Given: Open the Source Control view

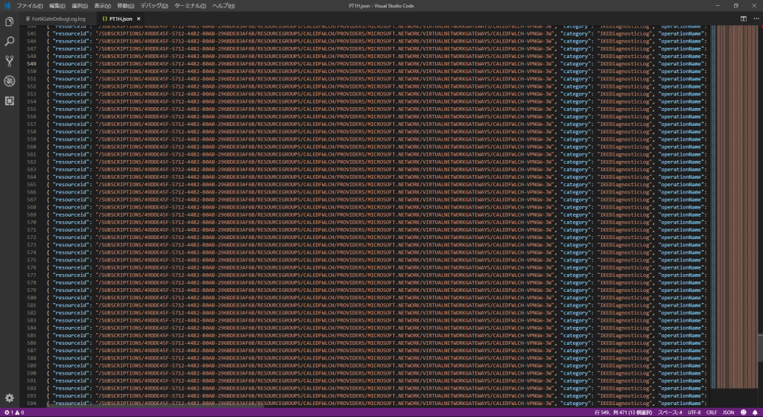Looking at the screenshot, I should tap(9, 61).
